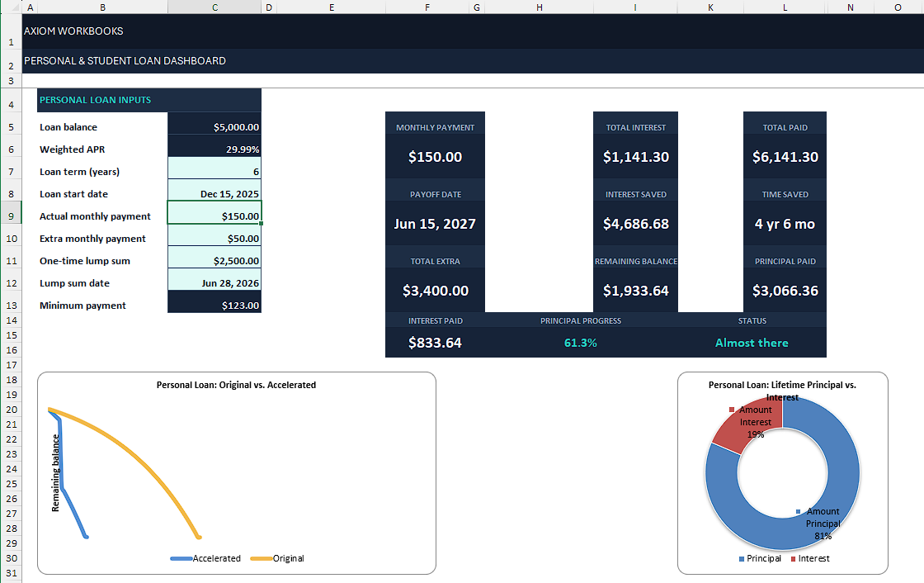Click the Accelerated legend entry

click(x=205, y=558)
